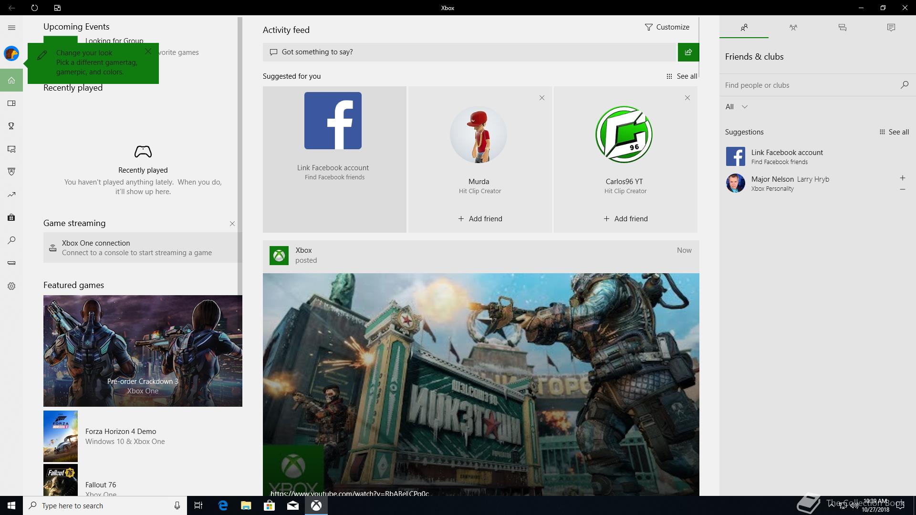Add Murda as friend
This screenshot has height=515, width=916.
(x=480, y=219)
